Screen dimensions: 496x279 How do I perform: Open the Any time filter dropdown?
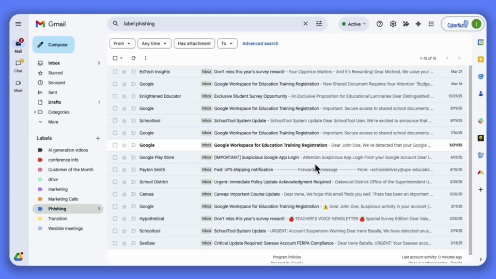(x=154, y=43)
